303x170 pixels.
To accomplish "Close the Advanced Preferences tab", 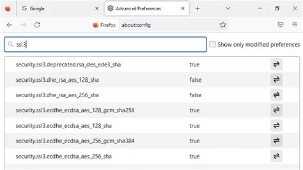I will (183, 8).
